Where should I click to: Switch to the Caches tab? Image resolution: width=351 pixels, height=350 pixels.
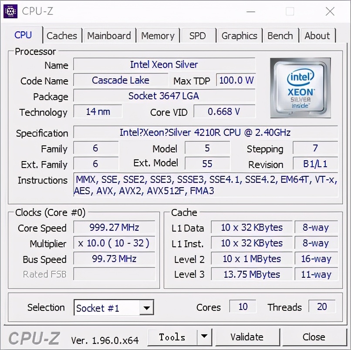click(62, 36)
